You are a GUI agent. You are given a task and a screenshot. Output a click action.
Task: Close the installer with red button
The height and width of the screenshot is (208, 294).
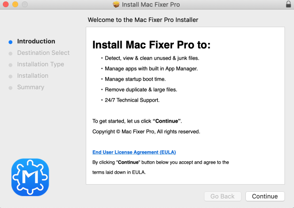coord(6,4)
